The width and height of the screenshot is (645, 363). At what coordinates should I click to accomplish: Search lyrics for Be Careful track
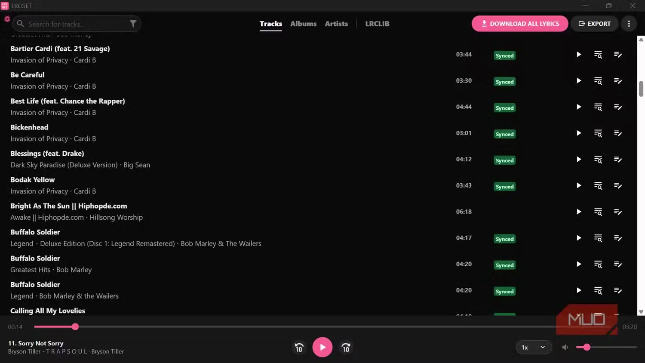tap(598, 81)
